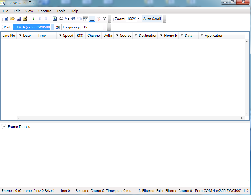Clear filters with the funnel-and-red-X icon
The image size is (251, 195).
[x=99, y=19]
